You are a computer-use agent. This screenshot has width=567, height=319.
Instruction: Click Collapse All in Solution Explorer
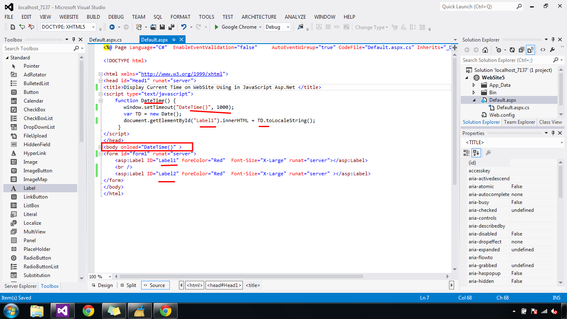point(522,50)
